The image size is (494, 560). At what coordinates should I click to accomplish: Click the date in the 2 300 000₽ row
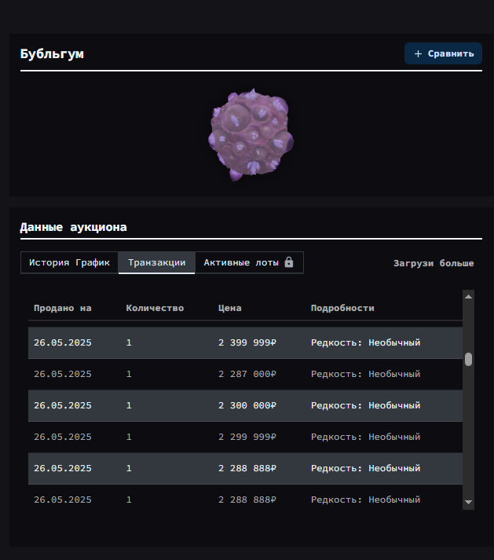click(x=63, y=405)
